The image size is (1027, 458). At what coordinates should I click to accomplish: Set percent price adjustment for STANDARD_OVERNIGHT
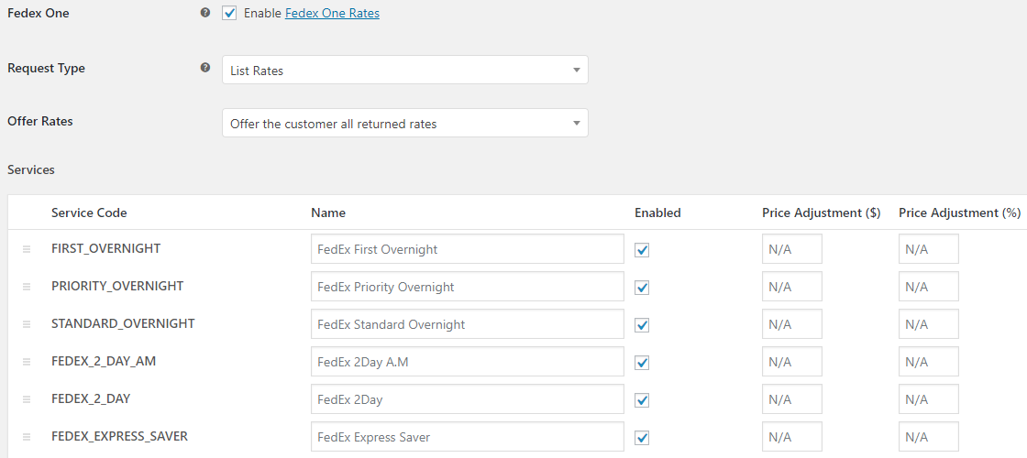[929, 324]
